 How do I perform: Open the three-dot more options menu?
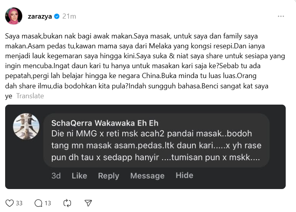click(x=281, y=16)
